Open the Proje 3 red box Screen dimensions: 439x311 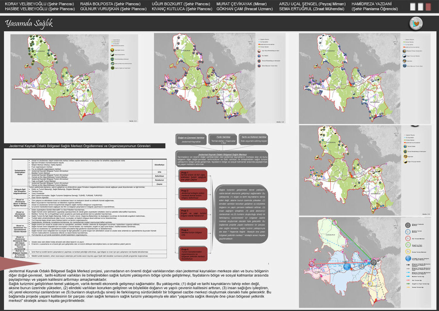tap(193, 214)
